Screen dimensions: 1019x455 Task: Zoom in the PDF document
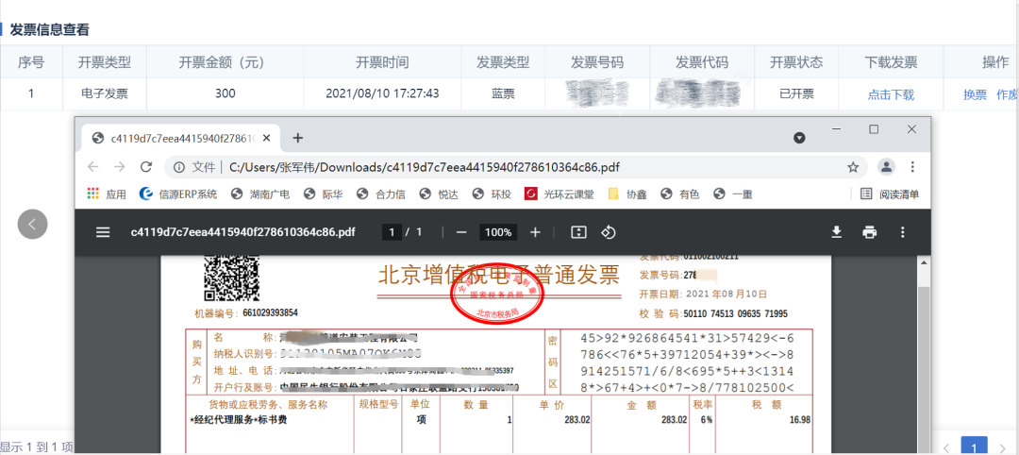coord(535,232)
